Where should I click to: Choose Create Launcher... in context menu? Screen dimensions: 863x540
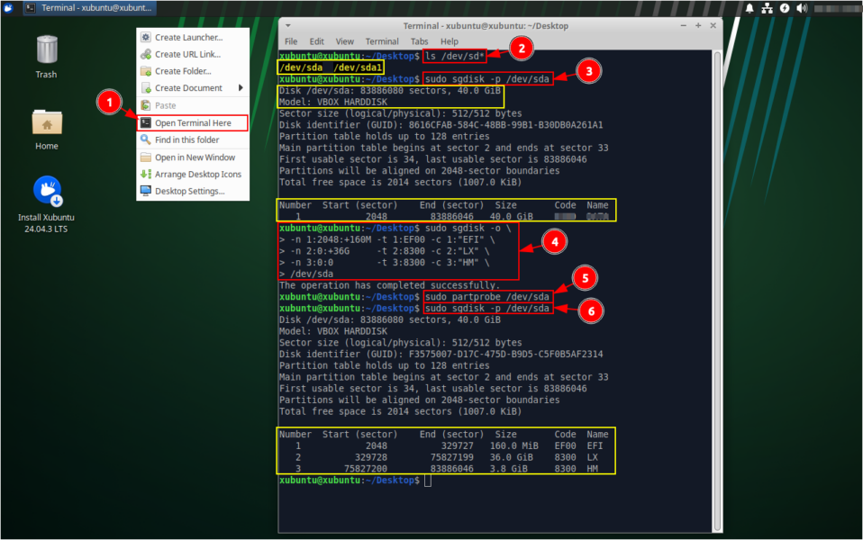188,38
